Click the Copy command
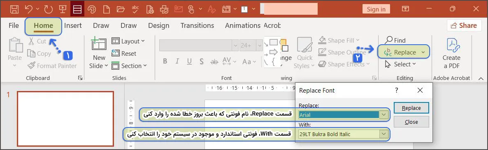 pos(39,54)
